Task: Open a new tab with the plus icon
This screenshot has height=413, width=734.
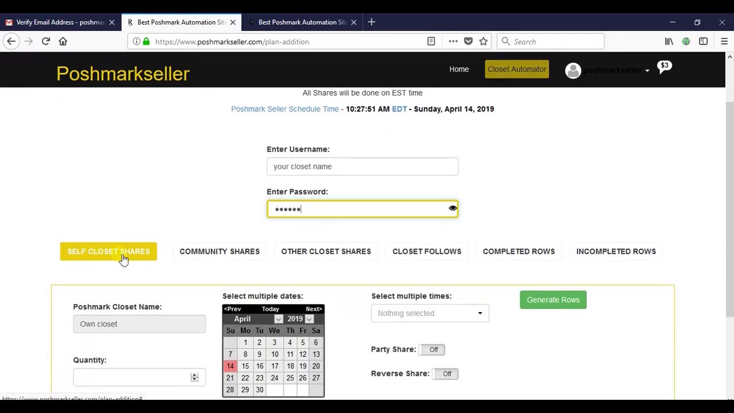Action: click(x=372, y=22)
